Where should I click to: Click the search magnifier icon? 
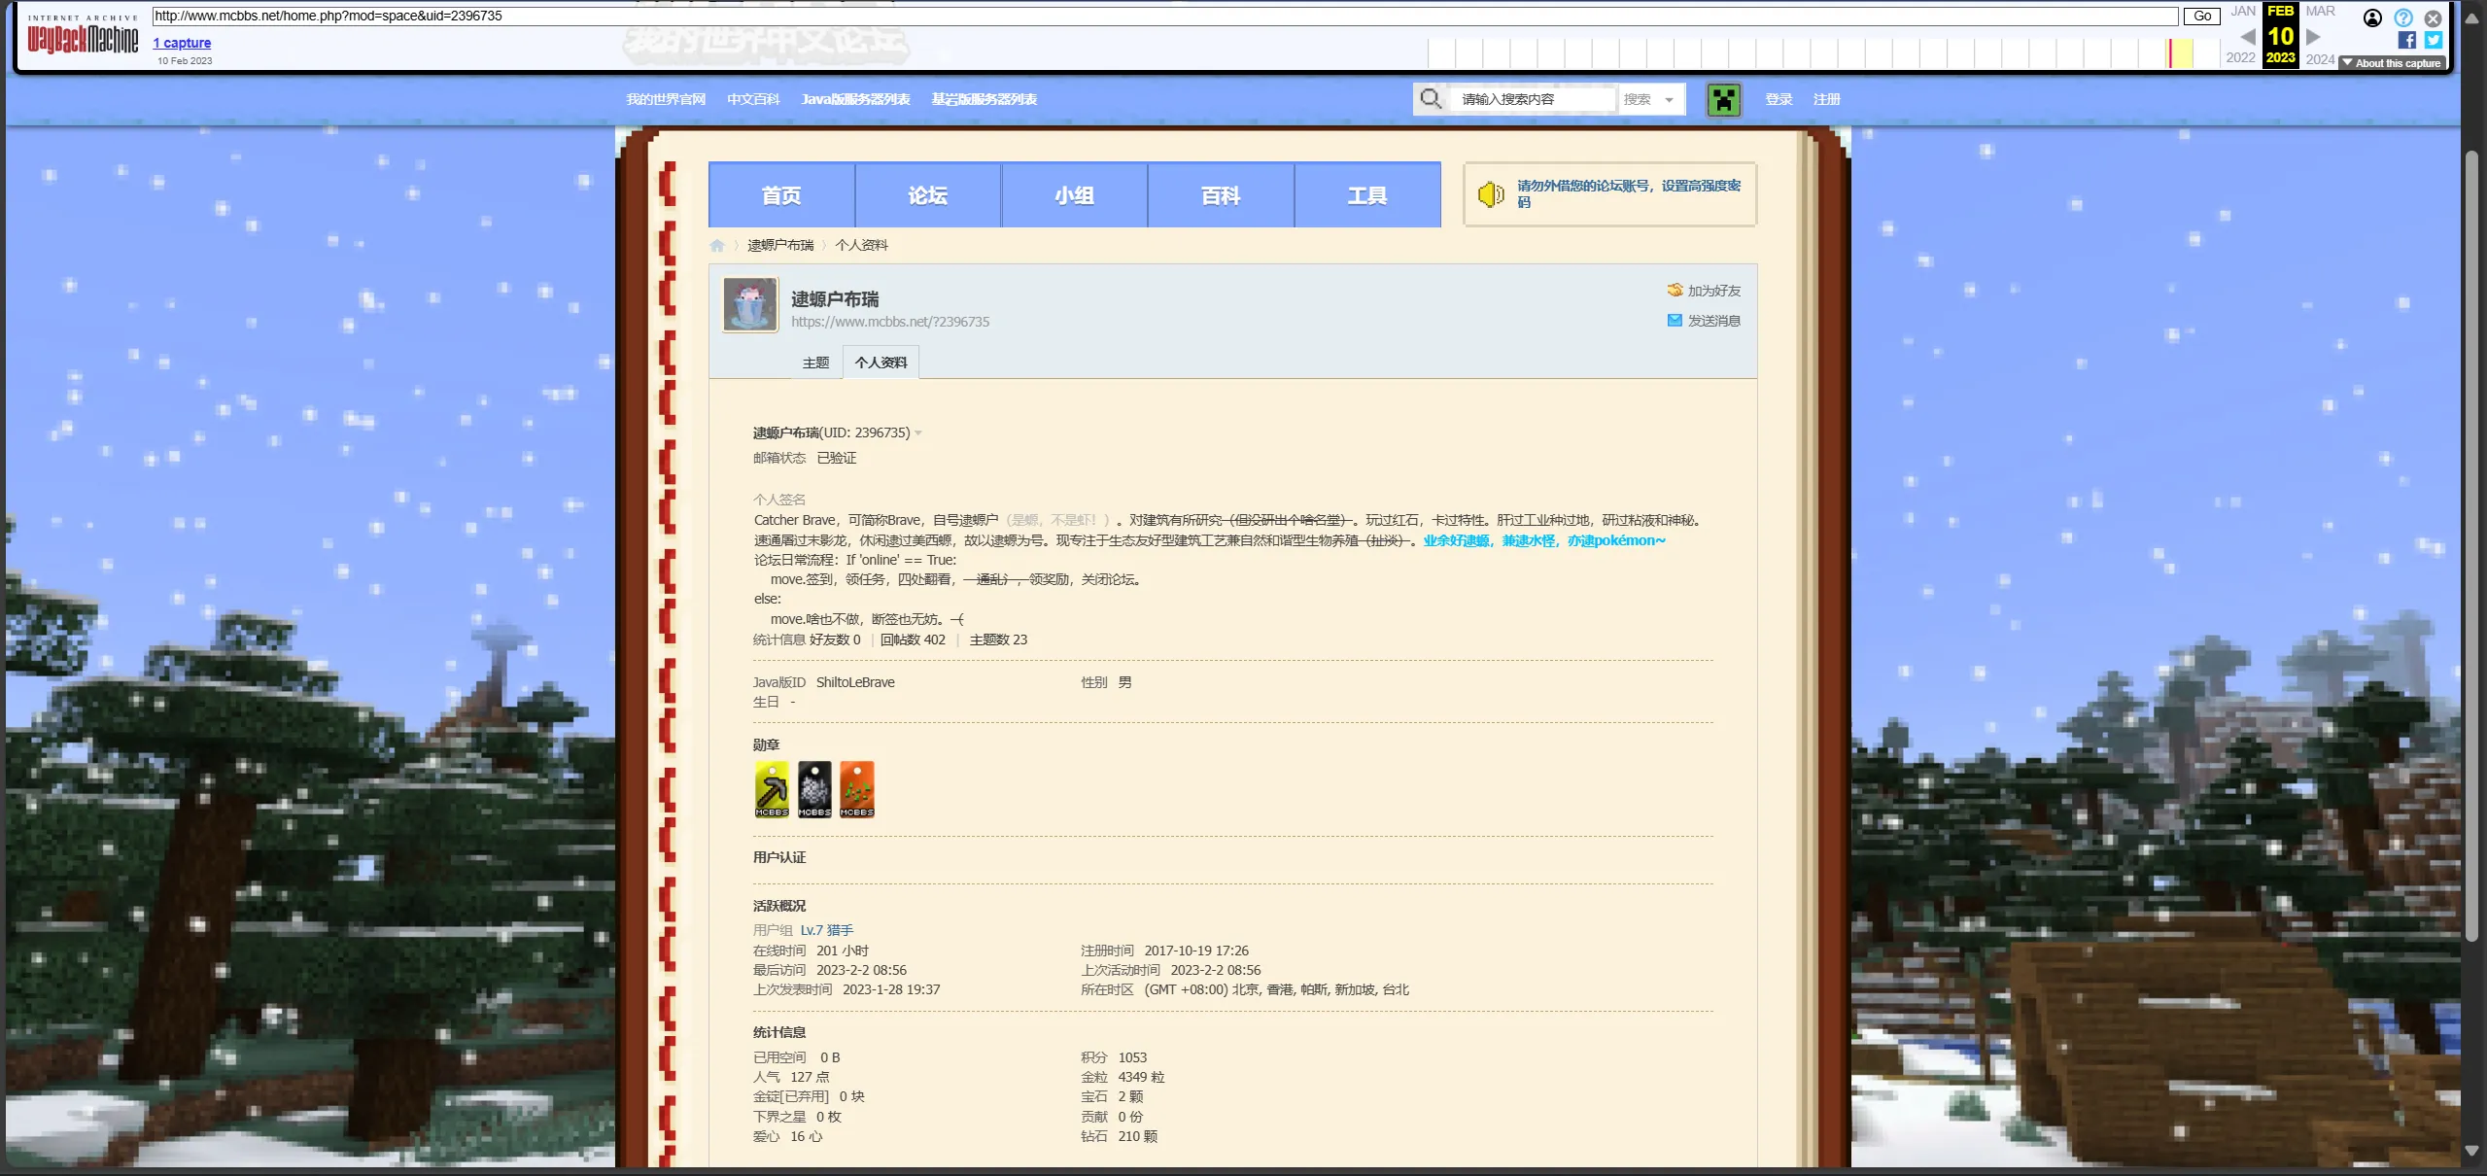click(x=1431, y=99)
